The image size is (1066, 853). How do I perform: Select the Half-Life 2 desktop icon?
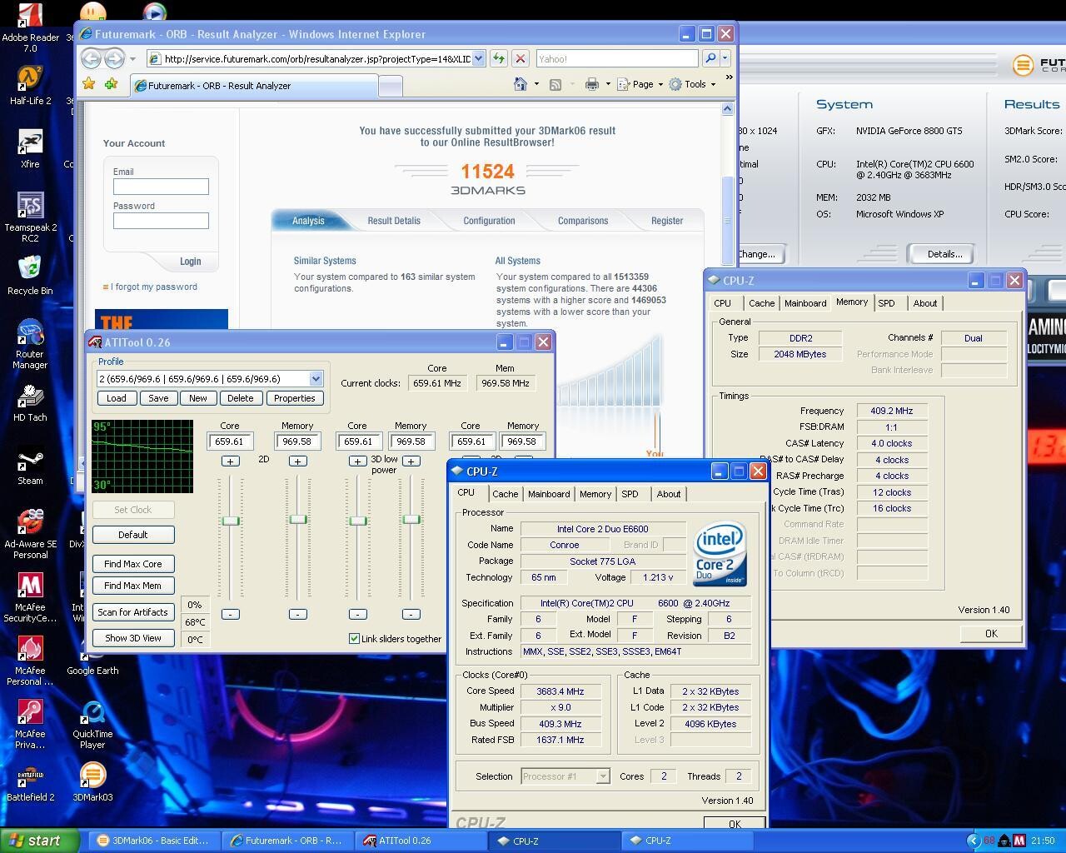30,87
